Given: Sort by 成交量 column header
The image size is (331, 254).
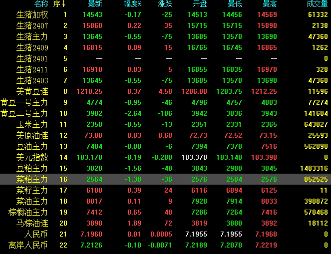Looking at the screenshot, I should [317, 4].
